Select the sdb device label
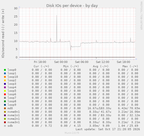Screen dimensions: 144x136 (x=10, y=126)
